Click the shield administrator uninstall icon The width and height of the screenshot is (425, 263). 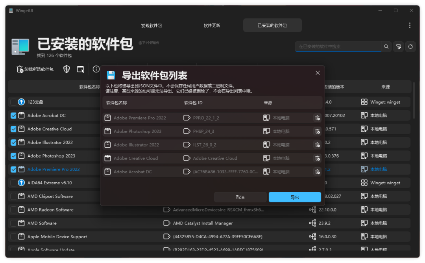67,69
